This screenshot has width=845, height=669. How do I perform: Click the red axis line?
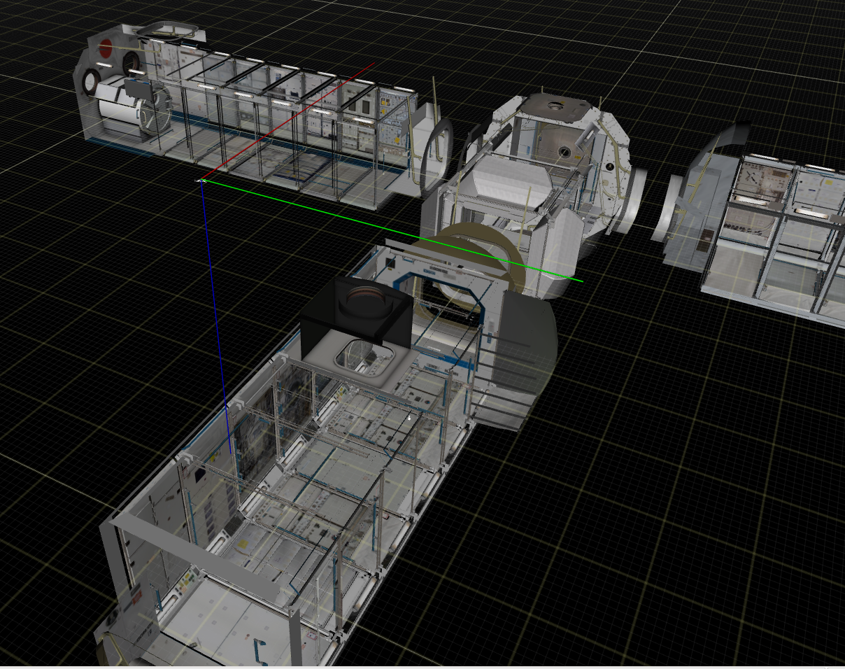[x=290, y=121]
